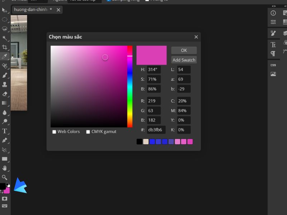287x215 pixels.
Task: Open the image panel icon on right
Action: 273,74
